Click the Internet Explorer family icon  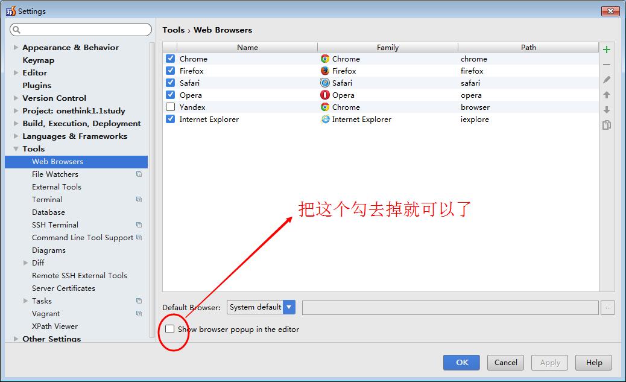[325, 119]
